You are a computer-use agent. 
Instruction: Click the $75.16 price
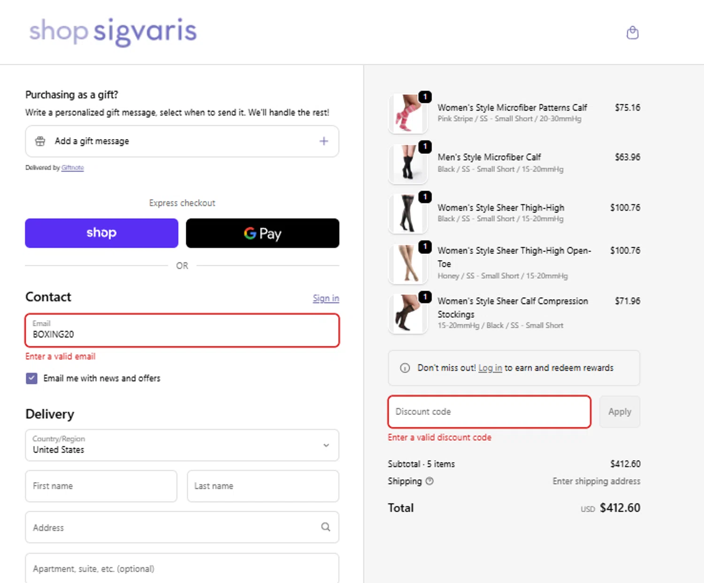[x=627, y=107]
